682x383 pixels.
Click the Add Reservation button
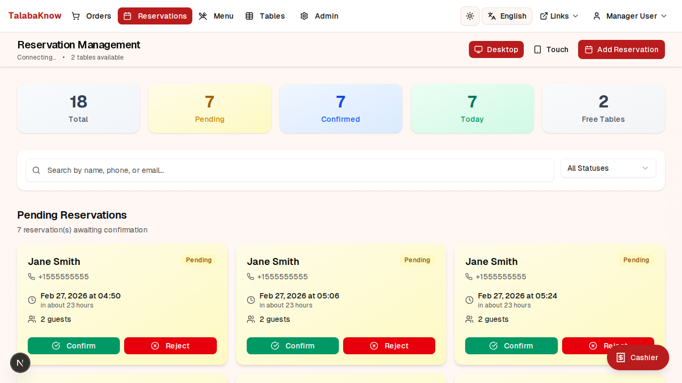(x=621, y=49)
